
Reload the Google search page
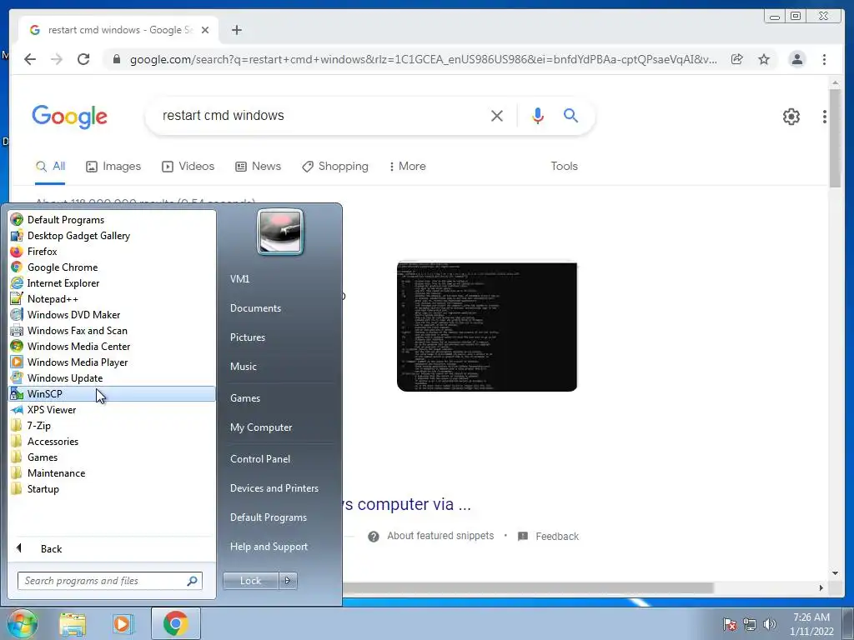tap(83, 59)
